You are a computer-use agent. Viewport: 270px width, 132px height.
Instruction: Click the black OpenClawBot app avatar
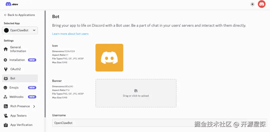click(6, 30)
